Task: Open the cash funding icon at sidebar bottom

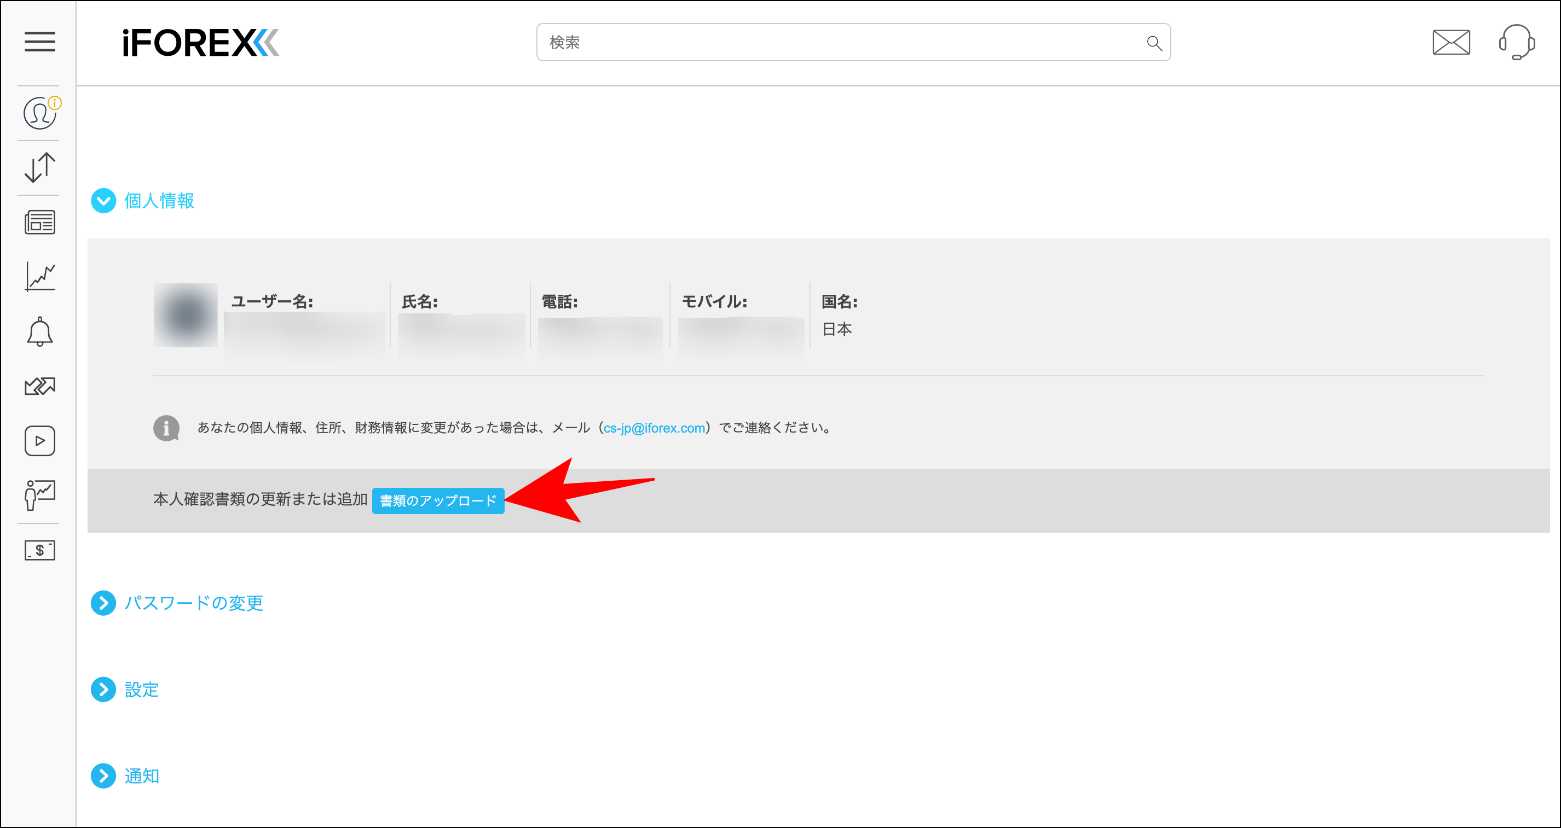Action: coord(39,550)
